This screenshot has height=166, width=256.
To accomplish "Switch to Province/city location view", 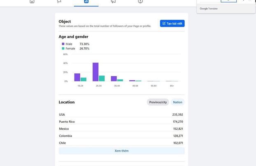I will [158, 102].
